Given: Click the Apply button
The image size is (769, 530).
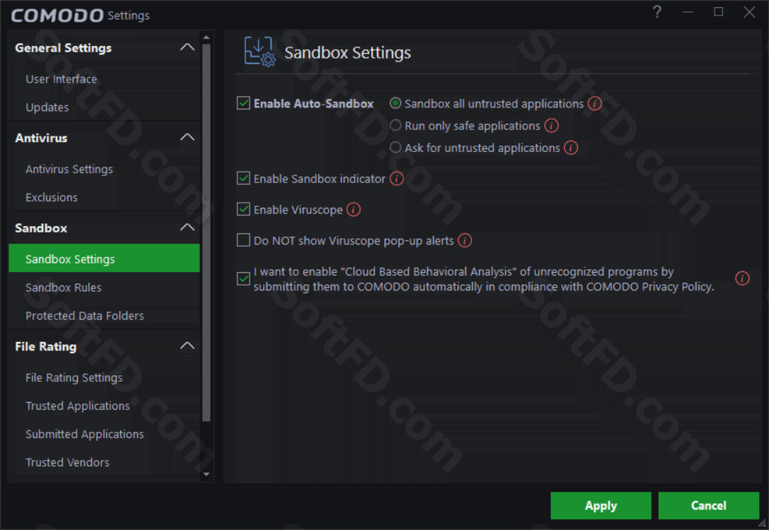Looking at the screenshot, I should click(x=601, y=505).
